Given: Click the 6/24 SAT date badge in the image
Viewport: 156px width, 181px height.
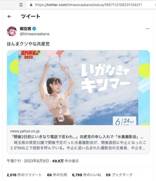Looking at the screenshot, I should coord(124,121).
